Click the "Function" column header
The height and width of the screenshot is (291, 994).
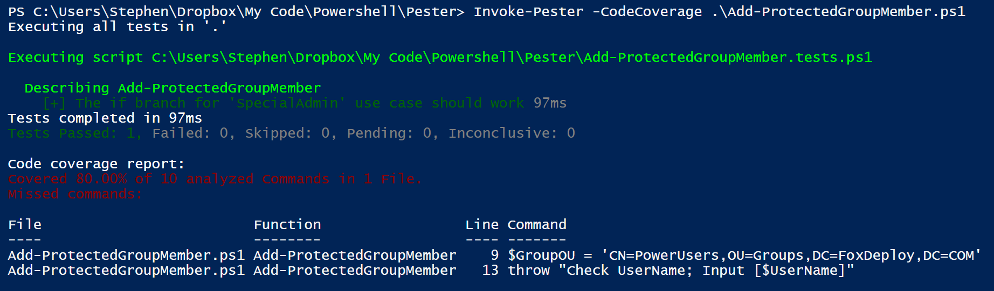point(287,225)
